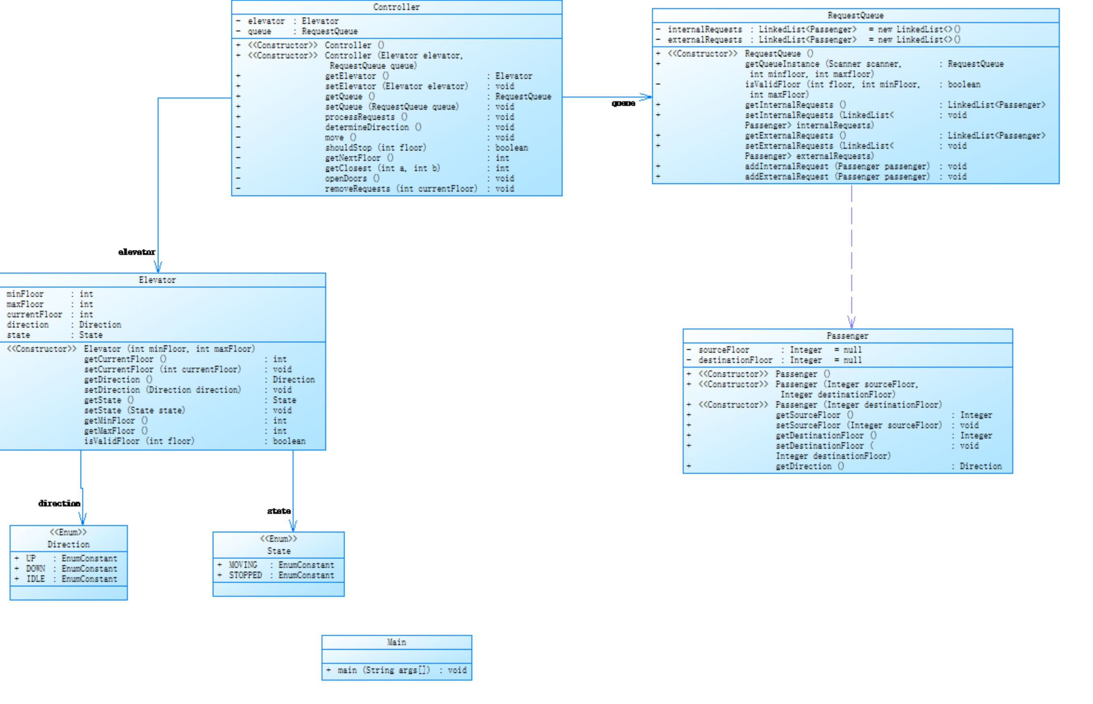Viewport: 1093px width, 704px height.
Task: Select the 'direction' association label
Action: (59, 503)
